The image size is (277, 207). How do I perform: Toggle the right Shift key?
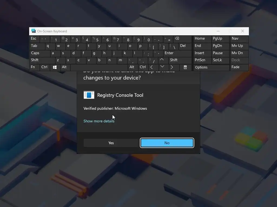180,60
